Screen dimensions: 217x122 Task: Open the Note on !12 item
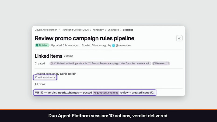pos(161,63)
